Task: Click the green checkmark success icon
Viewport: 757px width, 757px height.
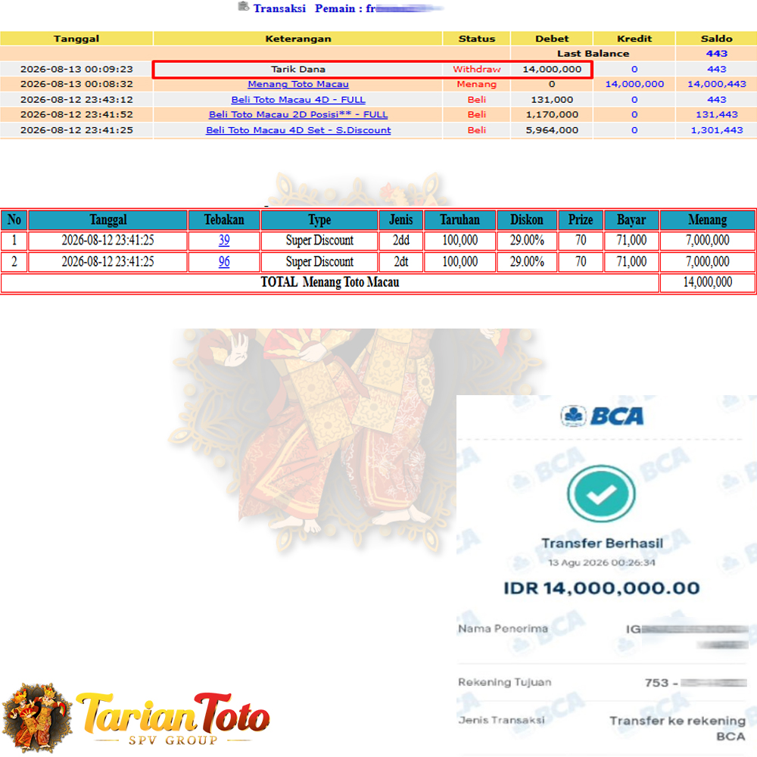Action: point(601,494)
